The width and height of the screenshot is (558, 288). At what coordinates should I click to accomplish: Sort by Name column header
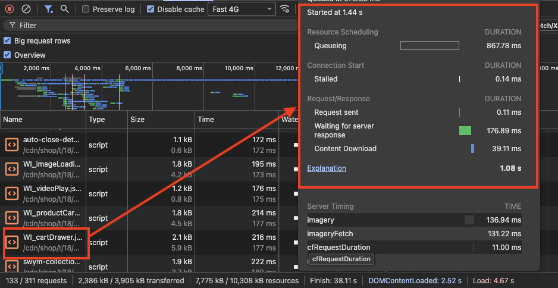point(43,120)
